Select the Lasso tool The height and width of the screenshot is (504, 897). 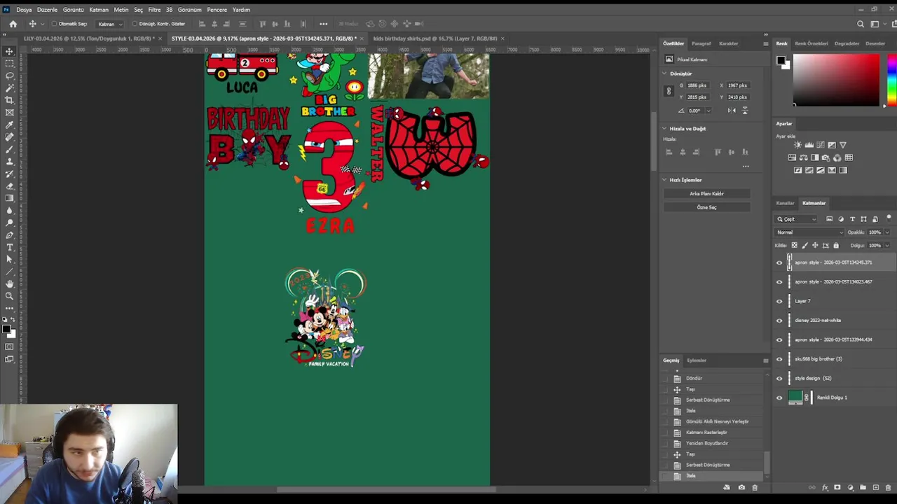point(10,76)
